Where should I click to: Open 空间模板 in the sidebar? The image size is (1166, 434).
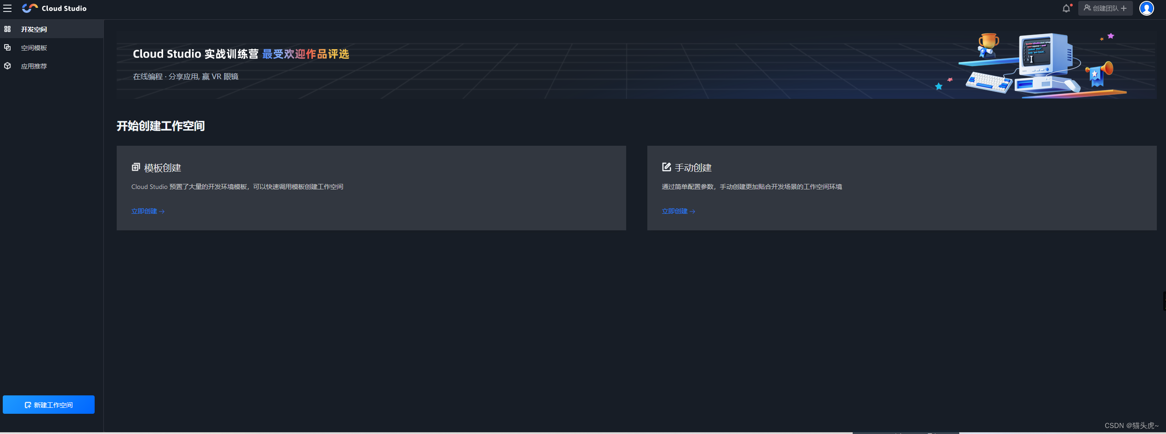pyautogui.click(x=52, y=47)
